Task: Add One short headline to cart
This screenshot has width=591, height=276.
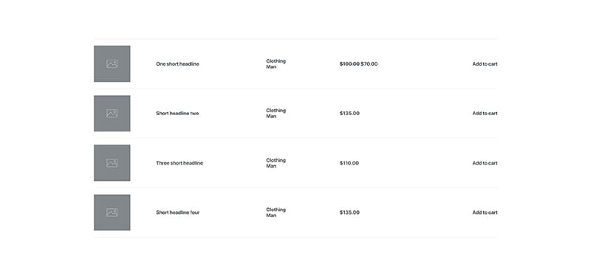Action: 485,64
